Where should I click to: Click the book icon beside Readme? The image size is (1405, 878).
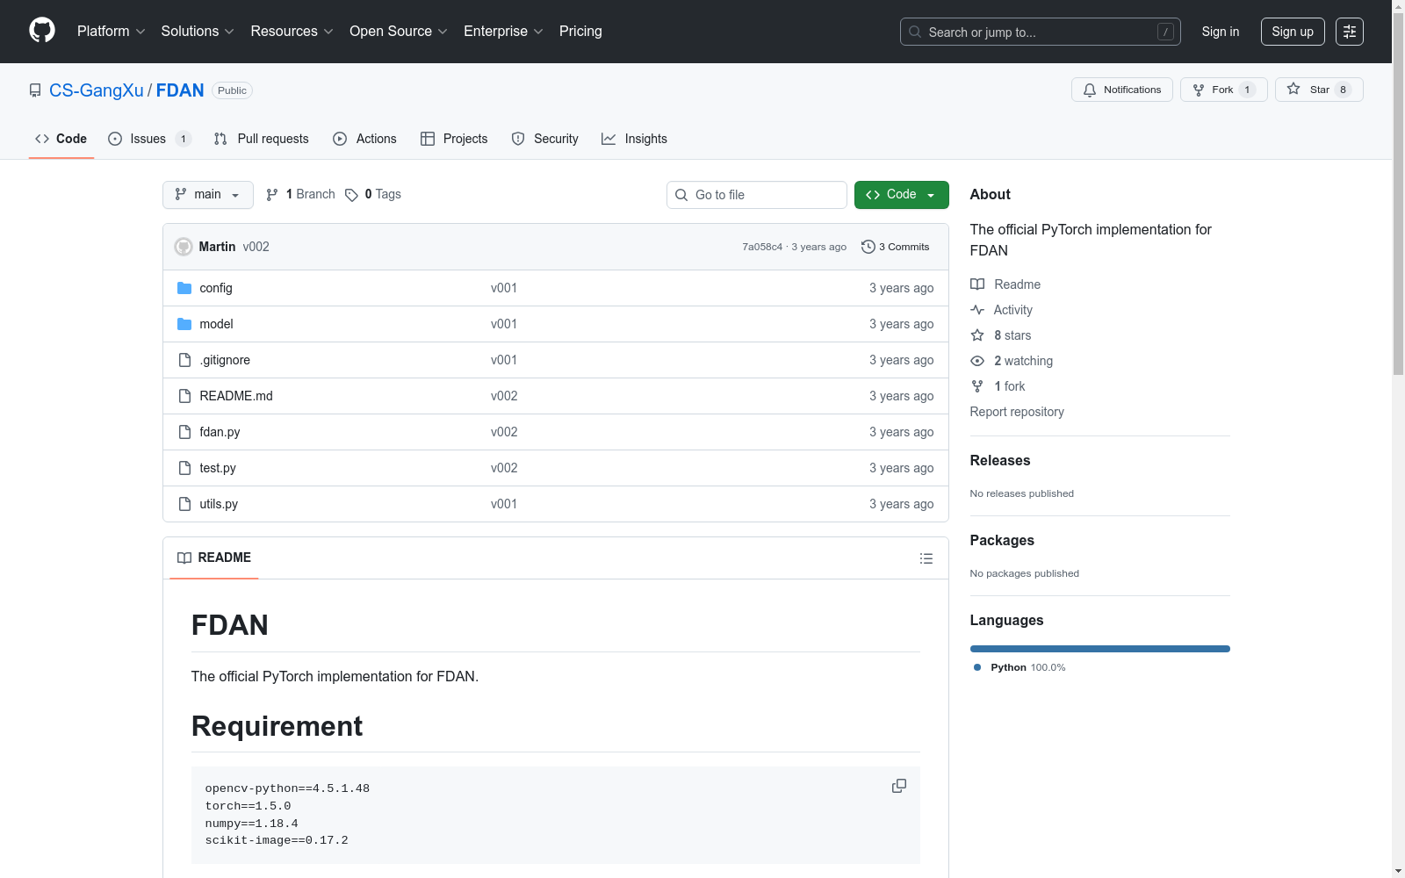[x=977, y=284]
